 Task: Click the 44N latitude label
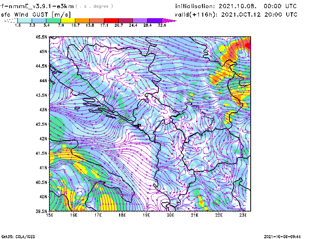pyautogui.click(x=43, y=80)
